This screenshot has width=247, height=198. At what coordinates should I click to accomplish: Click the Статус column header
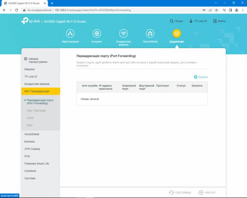[x=181, y=85]
